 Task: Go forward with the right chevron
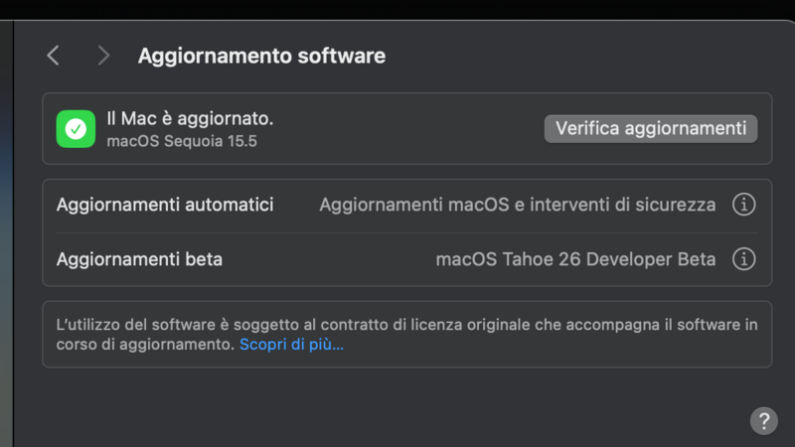click(103, 56)
